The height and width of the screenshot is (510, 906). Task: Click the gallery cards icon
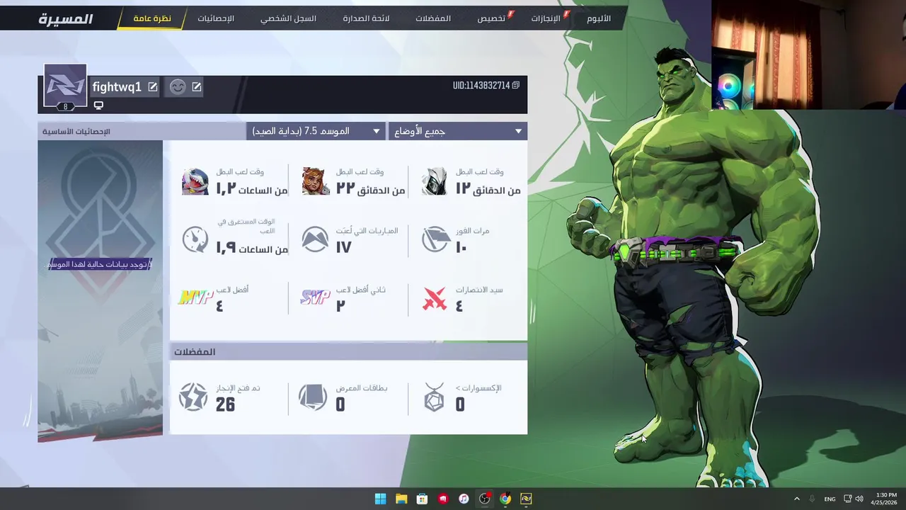pyautogui.click(x=313, y=397)
